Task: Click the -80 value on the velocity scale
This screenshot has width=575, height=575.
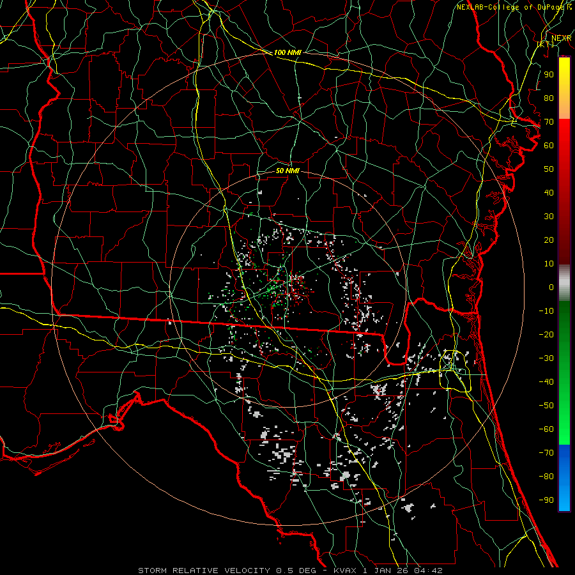Action: coord(546,477)
